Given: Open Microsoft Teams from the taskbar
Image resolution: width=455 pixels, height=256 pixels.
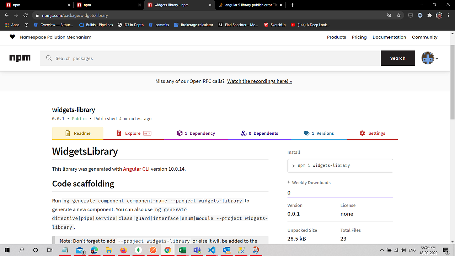Looking at the screenshot, I should [197, 251].
